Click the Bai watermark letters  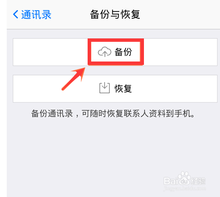[x=171, y=181]
